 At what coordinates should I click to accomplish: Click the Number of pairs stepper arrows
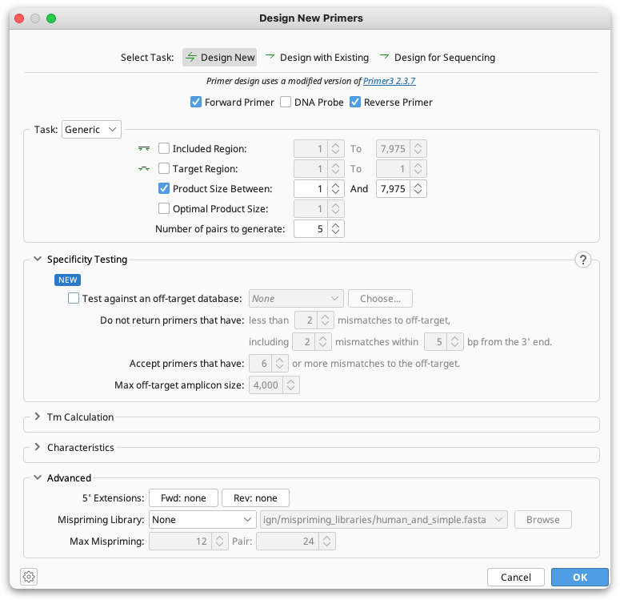pyautogui.click(x=337, y=229)
